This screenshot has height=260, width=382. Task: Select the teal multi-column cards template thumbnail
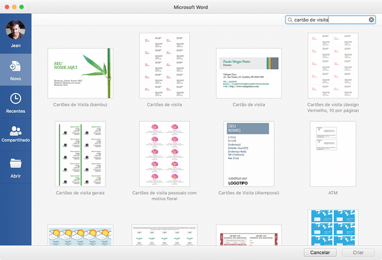click(164, 235)
